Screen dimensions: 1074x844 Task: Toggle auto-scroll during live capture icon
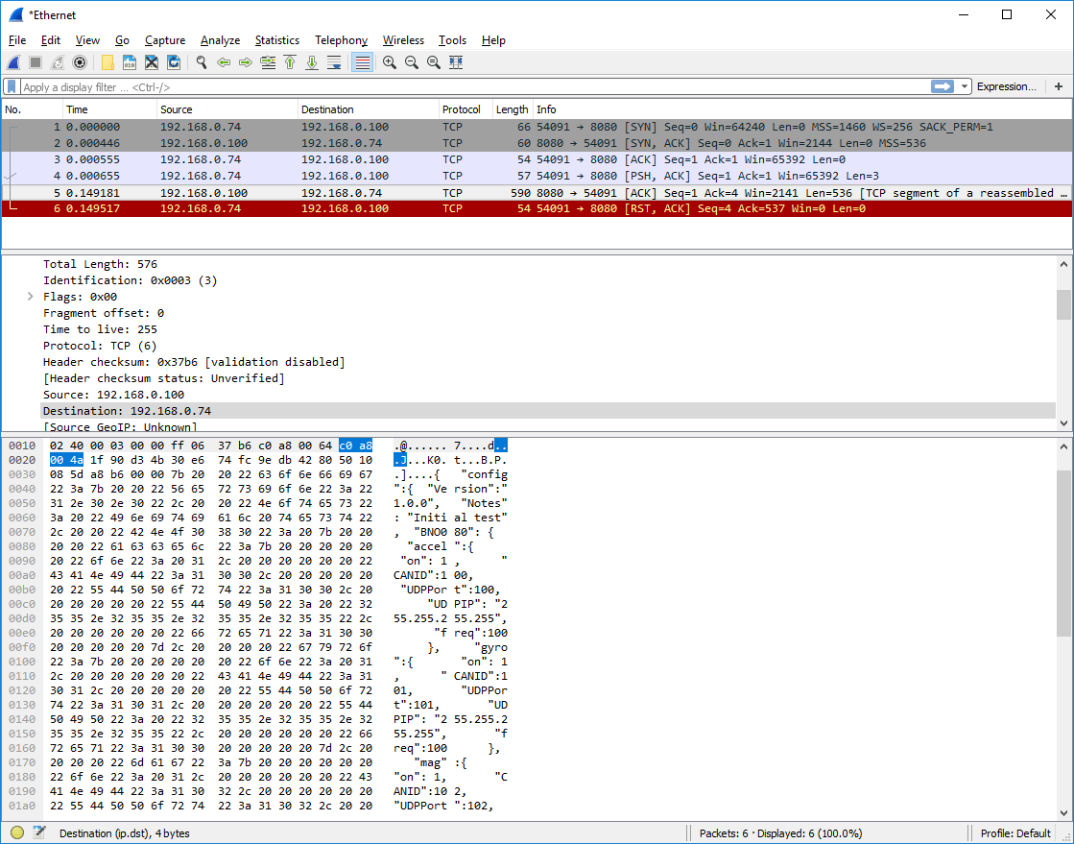coord(334,62)
